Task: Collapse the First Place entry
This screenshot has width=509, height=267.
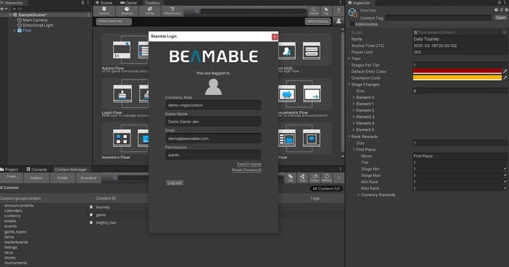Action: [x=354, y=150]
